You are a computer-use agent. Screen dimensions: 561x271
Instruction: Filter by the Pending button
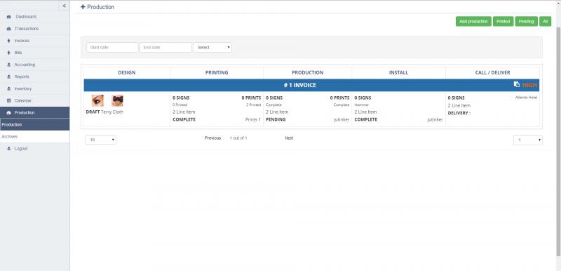(x=527, y=22)
